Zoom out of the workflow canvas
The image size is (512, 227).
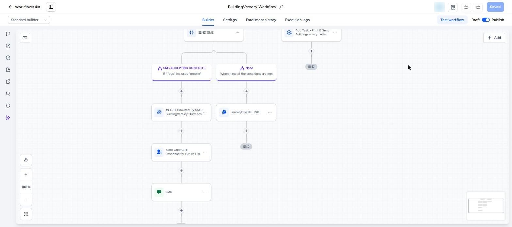coord(26,200)
